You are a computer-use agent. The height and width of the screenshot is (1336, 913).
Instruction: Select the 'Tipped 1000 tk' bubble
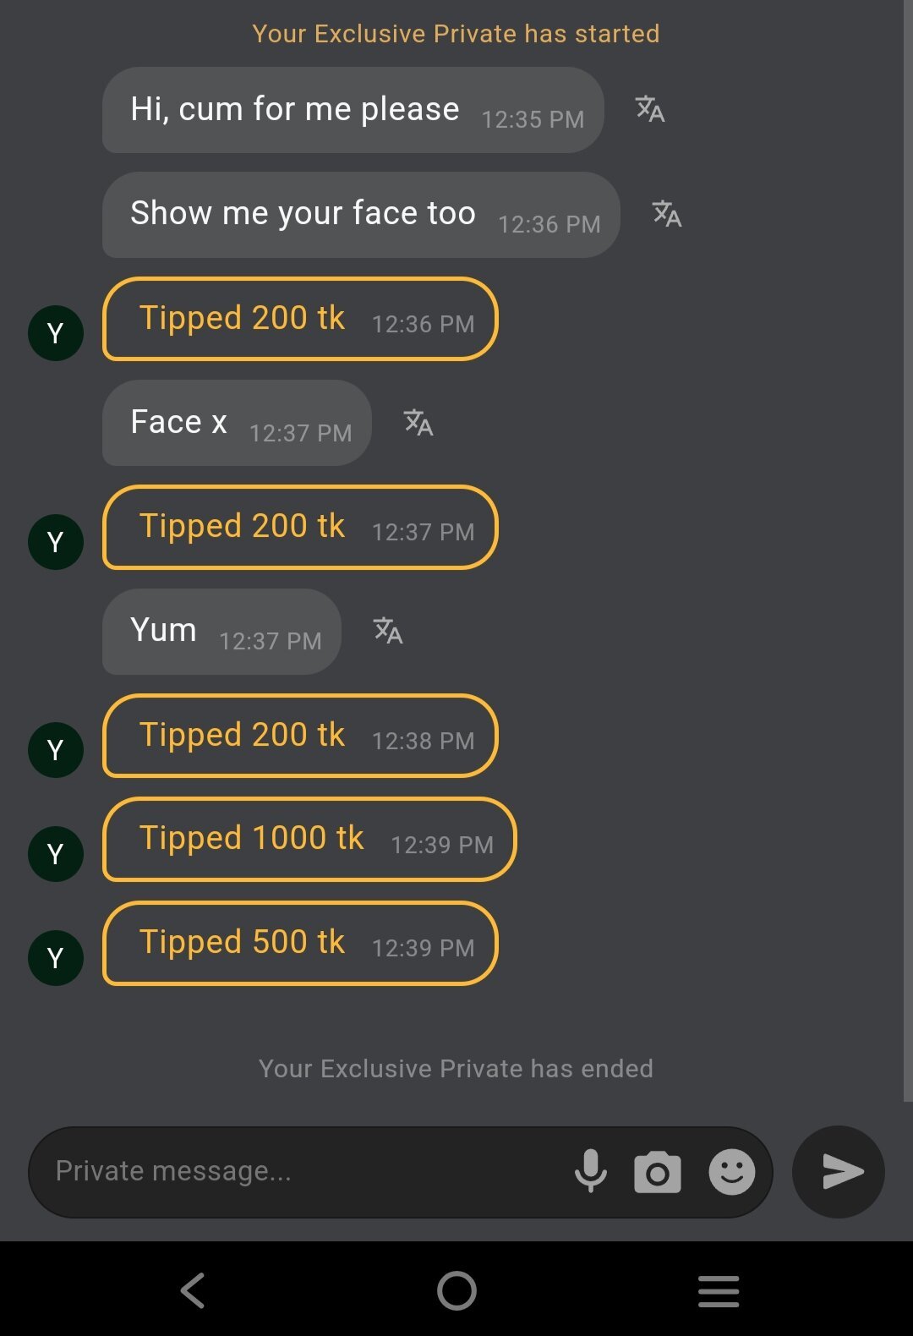click(x=309, y=839)
